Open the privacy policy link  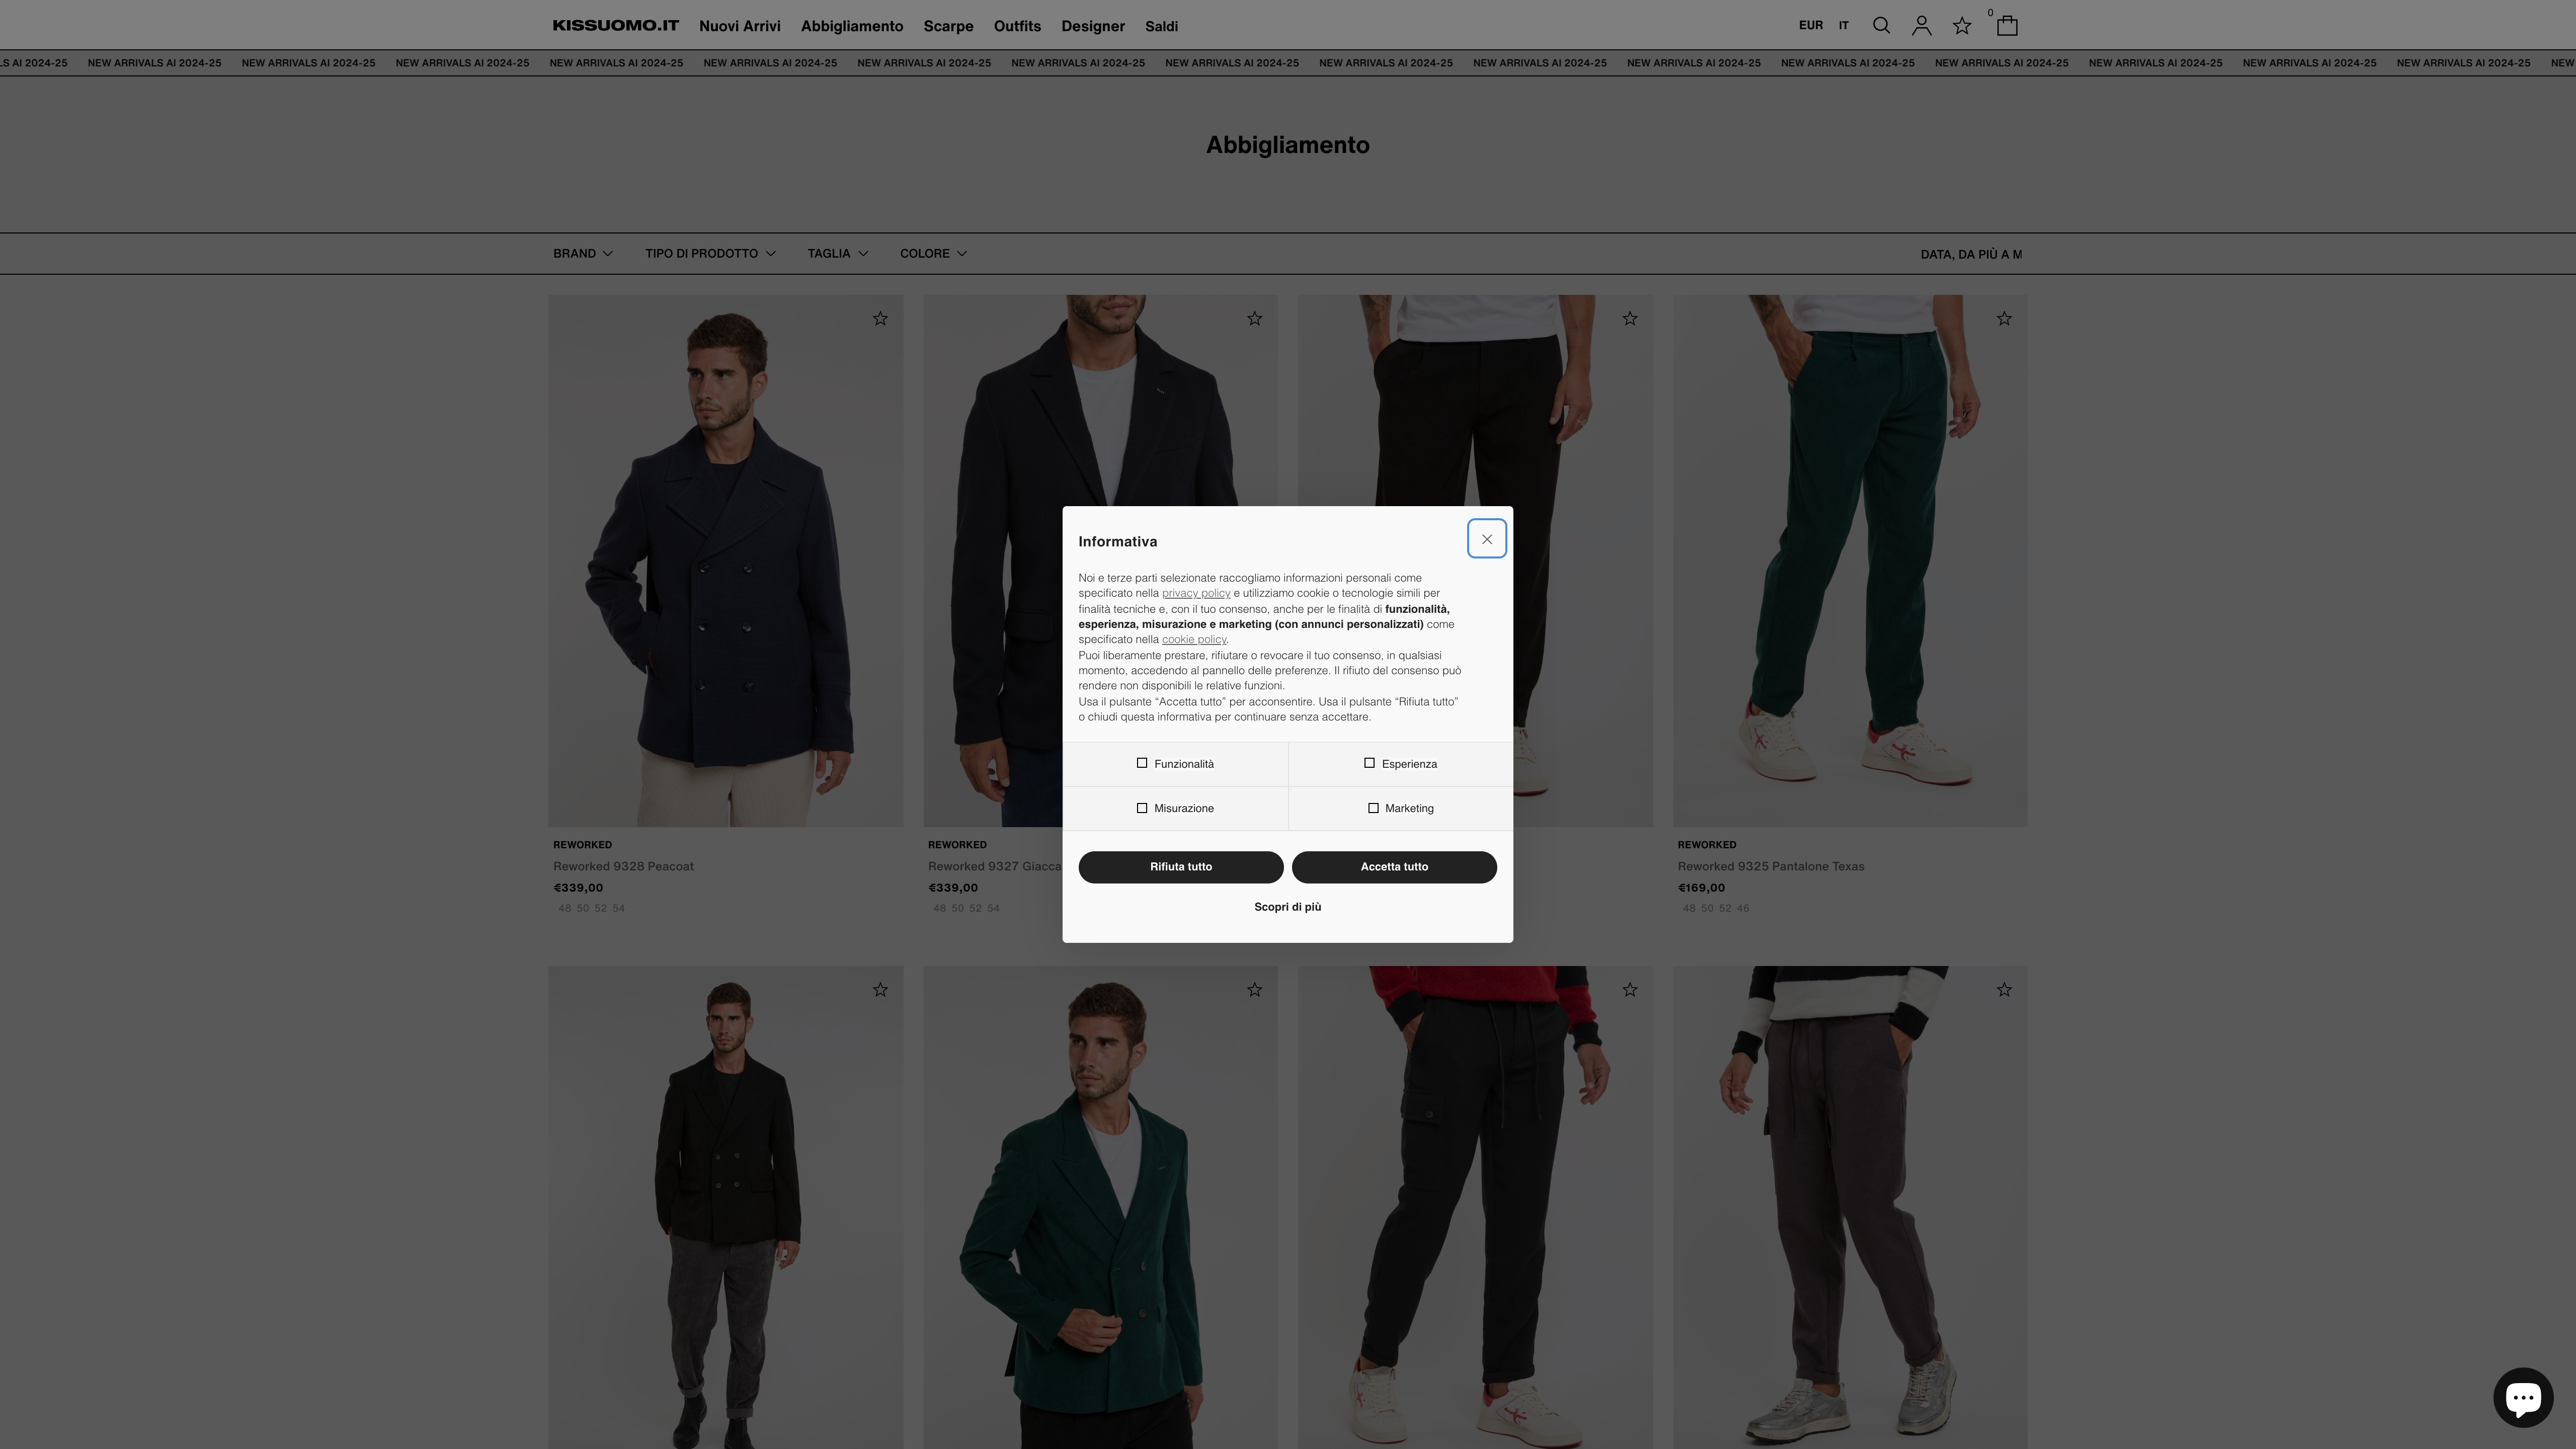coord(1196,592)
